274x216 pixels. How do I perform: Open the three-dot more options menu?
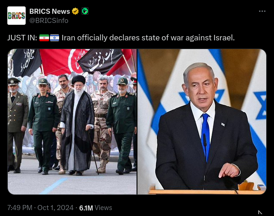pyautogui.click(x=262, y=11)
